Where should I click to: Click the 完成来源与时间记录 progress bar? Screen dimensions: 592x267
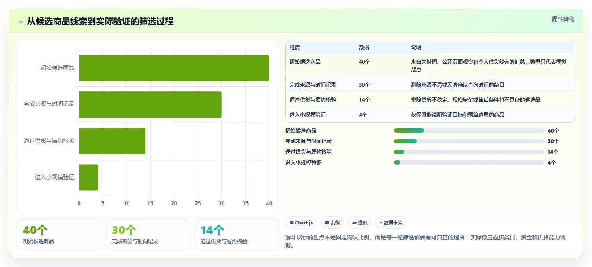coord(469,141)
